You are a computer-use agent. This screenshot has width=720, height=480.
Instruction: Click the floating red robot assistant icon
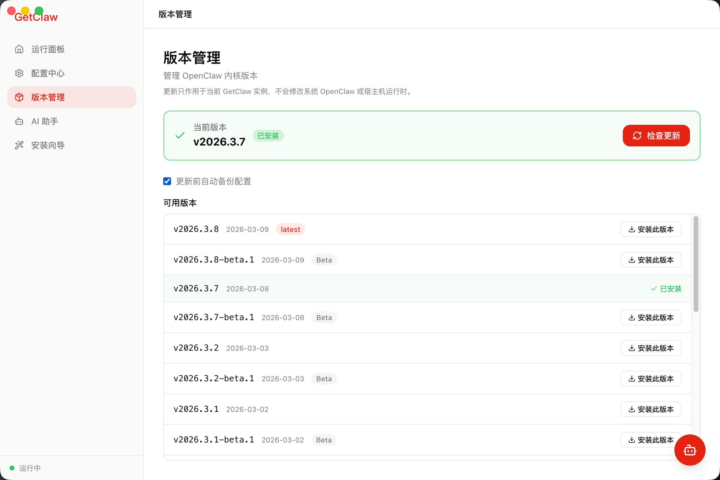pos(690,450)
